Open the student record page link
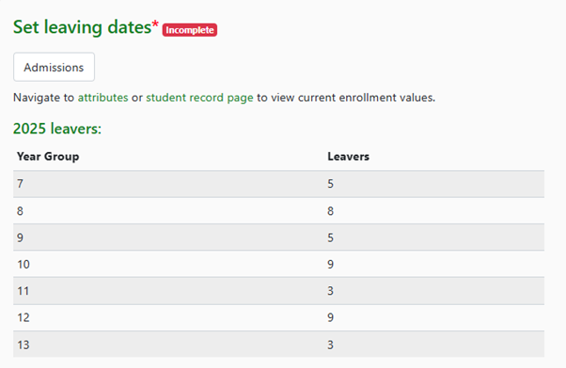 (x=199, y=98)
